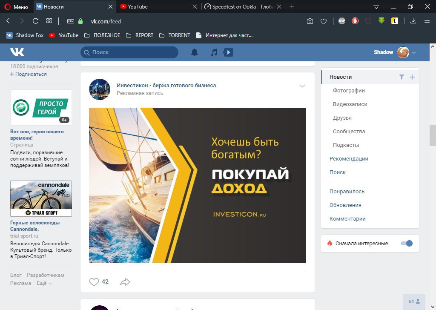Open the Инвестикон - биржа готового бизнеса link
The image size is (436, 310).
coord(166,85)
